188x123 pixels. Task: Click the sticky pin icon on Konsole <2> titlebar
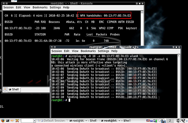point(55,47)
